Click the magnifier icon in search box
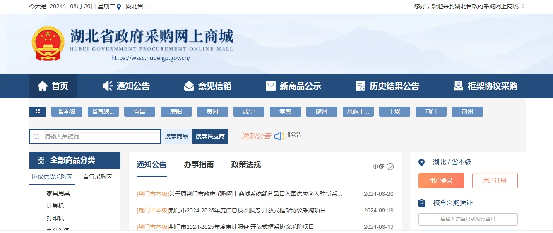553x233 pixels. [36, 136]
